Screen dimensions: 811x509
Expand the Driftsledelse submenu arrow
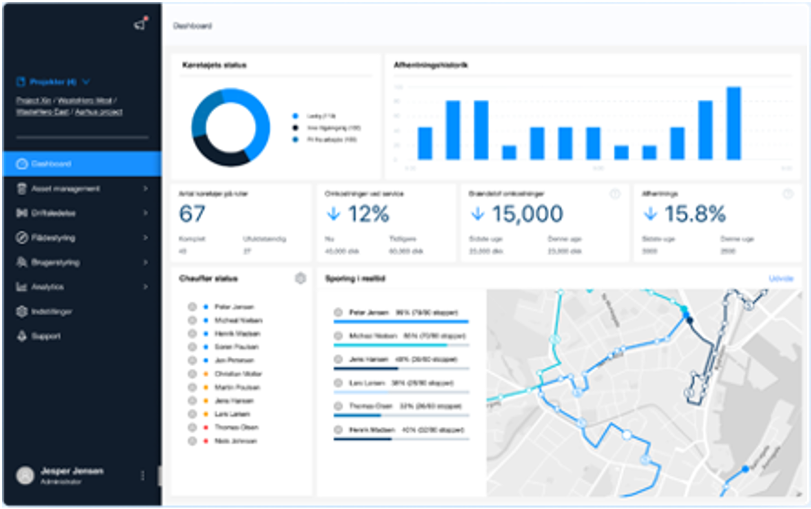pyautogui.click(x=146, y=213)
